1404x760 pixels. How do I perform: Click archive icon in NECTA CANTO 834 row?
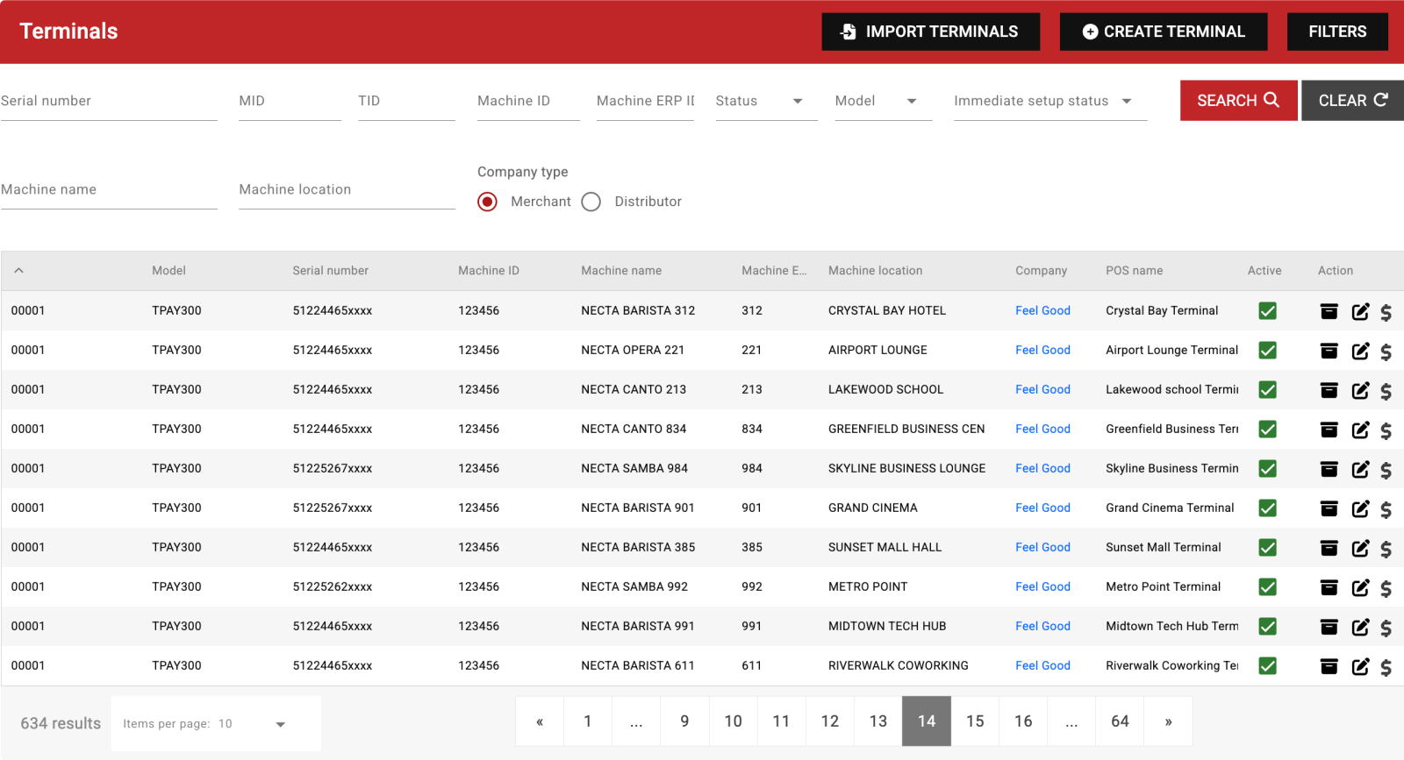[1329, 430]
